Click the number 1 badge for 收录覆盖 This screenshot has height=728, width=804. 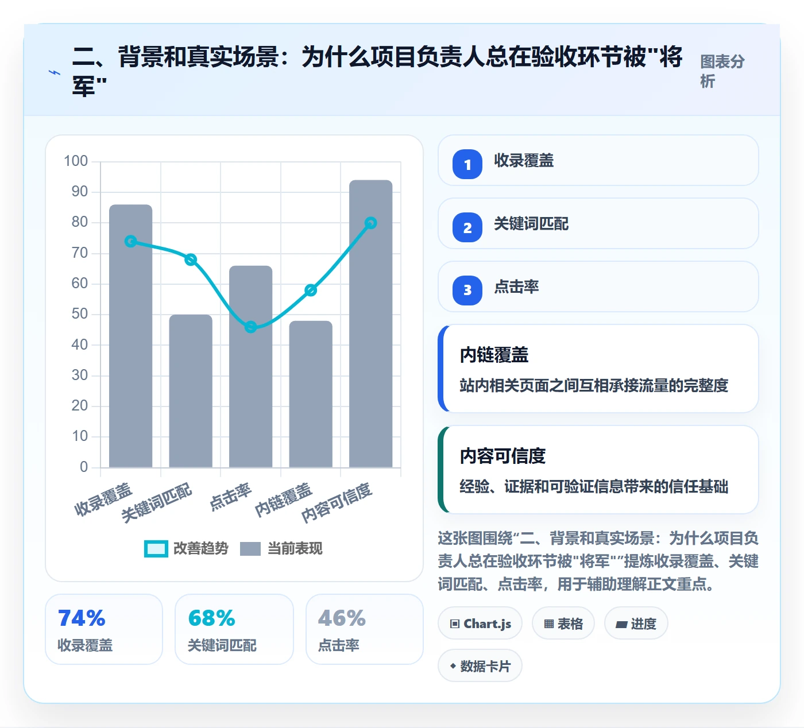[467, 164]
